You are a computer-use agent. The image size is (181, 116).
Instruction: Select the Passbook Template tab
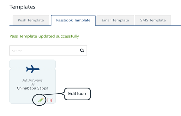pos(73,20)
